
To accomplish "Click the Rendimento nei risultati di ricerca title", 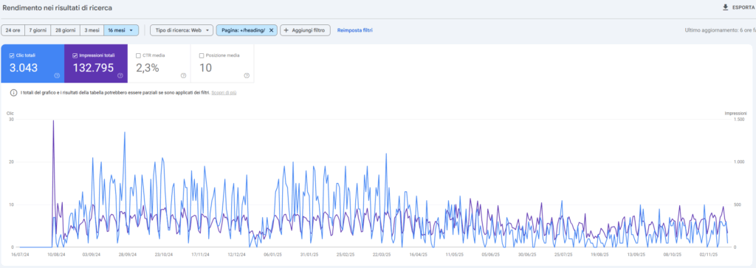I will (58, 7).
